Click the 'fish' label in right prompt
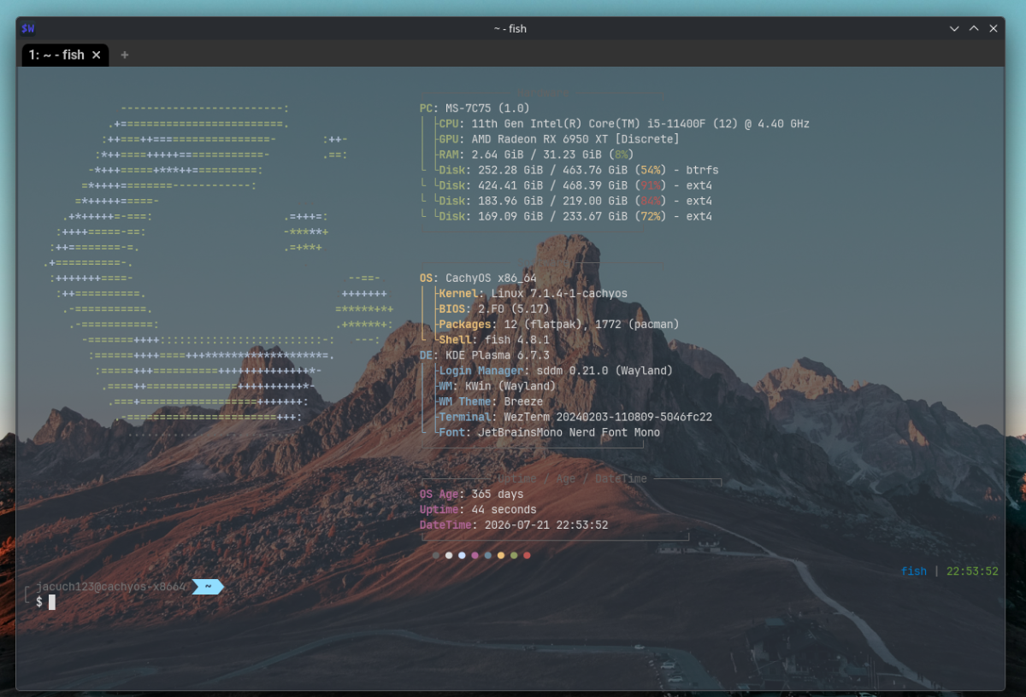Viewport: 1026px width, 697px height. coord(914,571)
